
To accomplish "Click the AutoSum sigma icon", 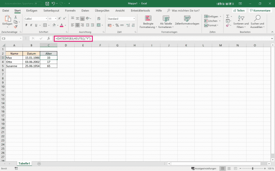I will pyautogui.click(x=228, y=16).
